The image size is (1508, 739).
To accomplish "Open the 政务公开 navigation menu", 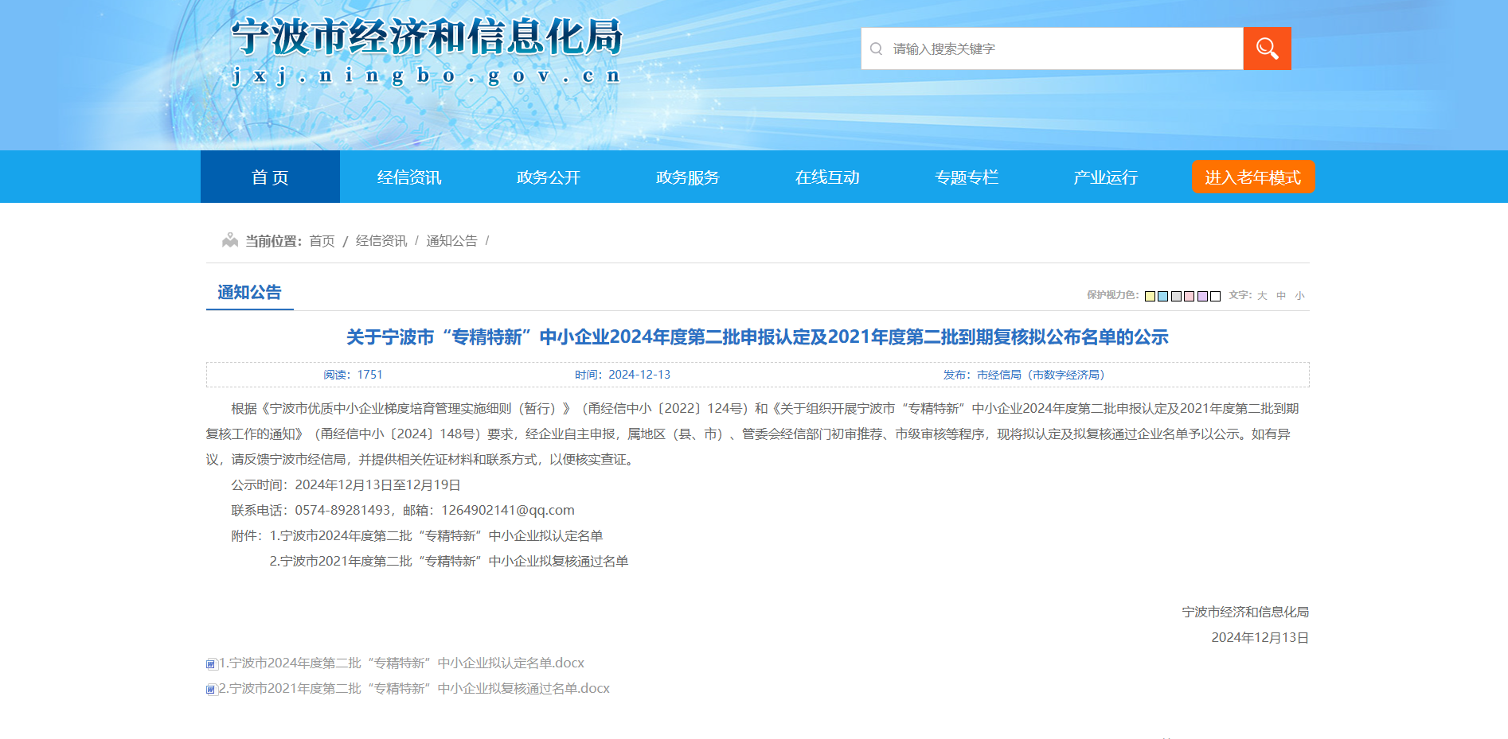I will tap(549, 177).
